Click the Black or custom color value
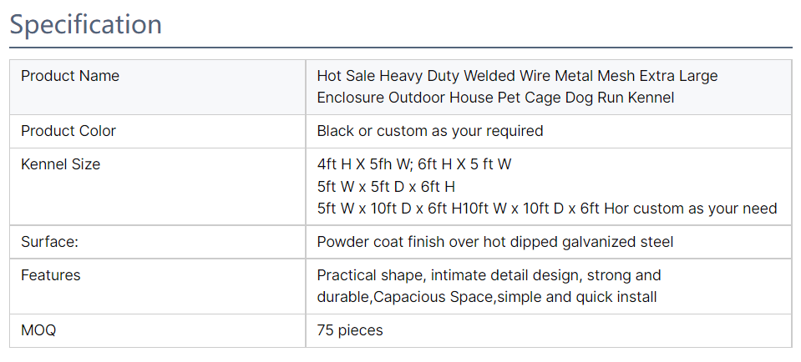801x362 pixels. (x=429, y=131)
